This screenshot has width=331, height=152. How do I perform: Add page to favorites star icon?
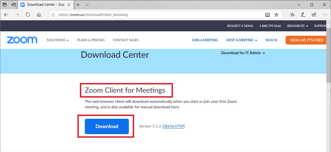276,15
